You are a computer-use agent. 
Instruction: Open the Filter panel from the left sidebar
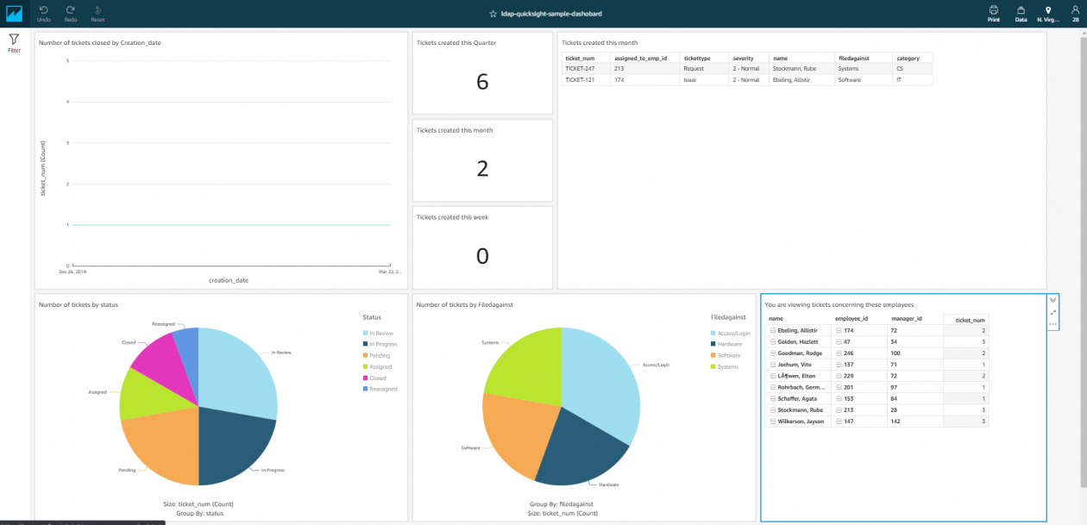(x=13, y=43)
